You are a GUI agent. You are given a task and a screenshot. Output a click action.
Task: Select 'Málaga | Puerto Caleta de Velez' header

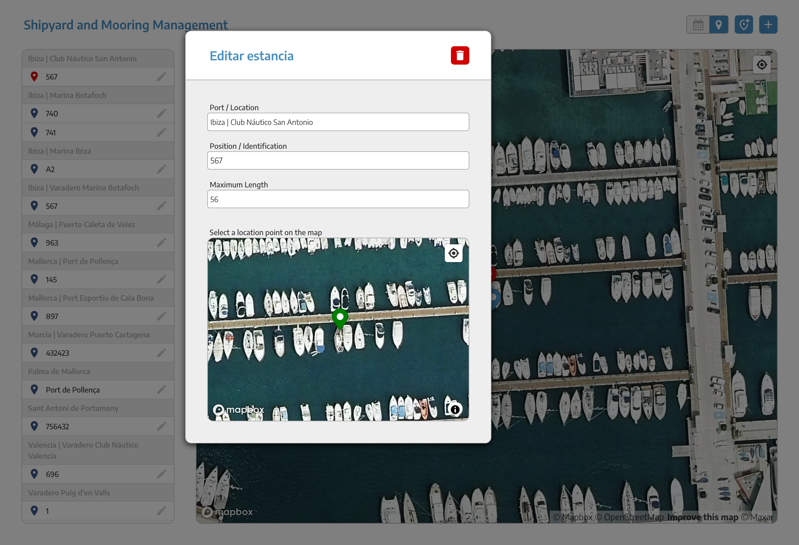(x=98, y=224)
